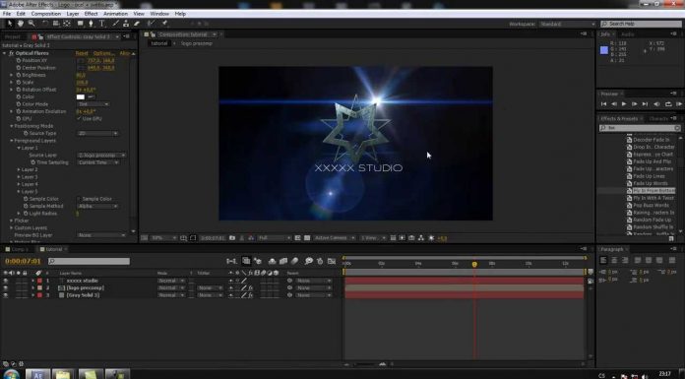
Task: Select the Eraser tool
Action: point(137,24)
